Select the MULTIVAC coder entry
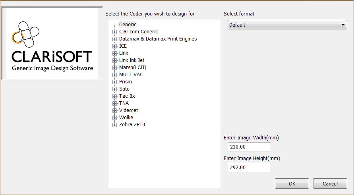 click(131, 75)
